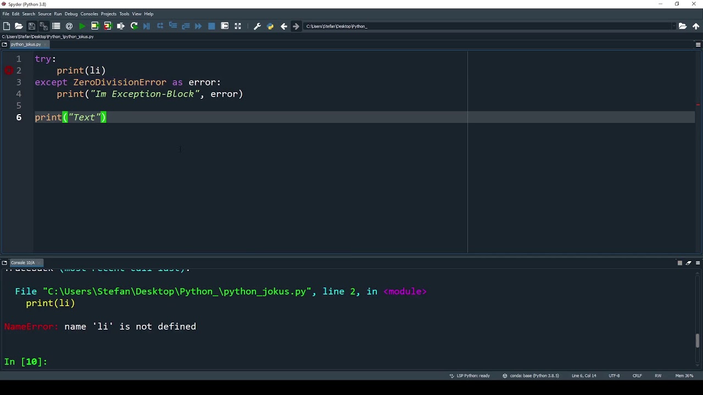Click the RW permissions indicator
The height and width of the screenshot is (395, 703).
click(x=658, y=376)
